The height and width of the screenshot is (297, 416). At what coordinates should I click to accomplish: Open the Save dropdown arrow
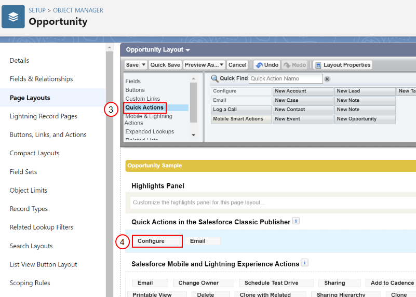coord(143,65)
